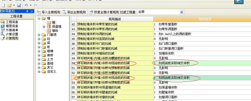
Task: Select rule 砖石砌块墙(内墙)体积与螺旋板的扣减
Action: pyautogui.click(x=115, y=58)
